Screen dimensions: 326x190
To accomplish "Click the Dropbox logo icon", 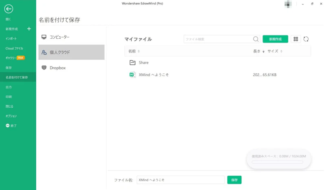I will point(44,68).
